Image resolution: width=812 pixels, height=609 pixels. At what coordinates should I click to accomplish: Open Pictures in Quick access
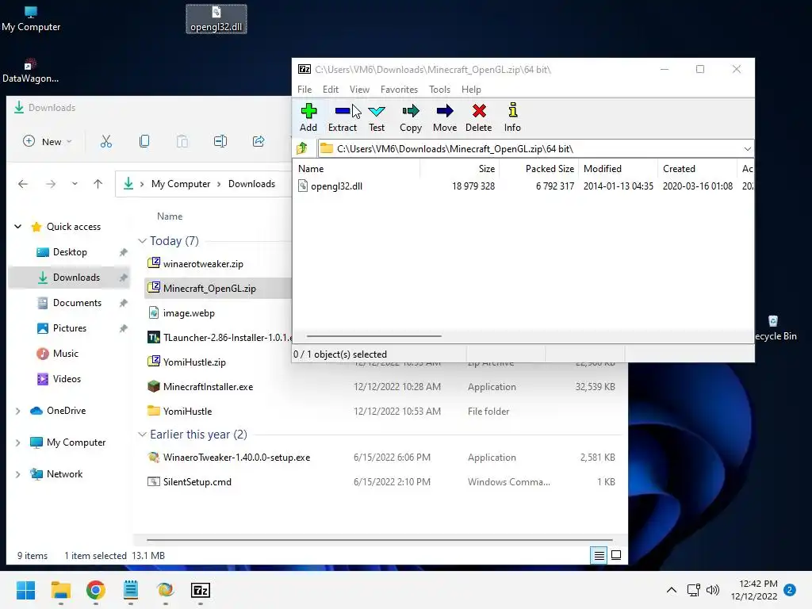[70, 328]
